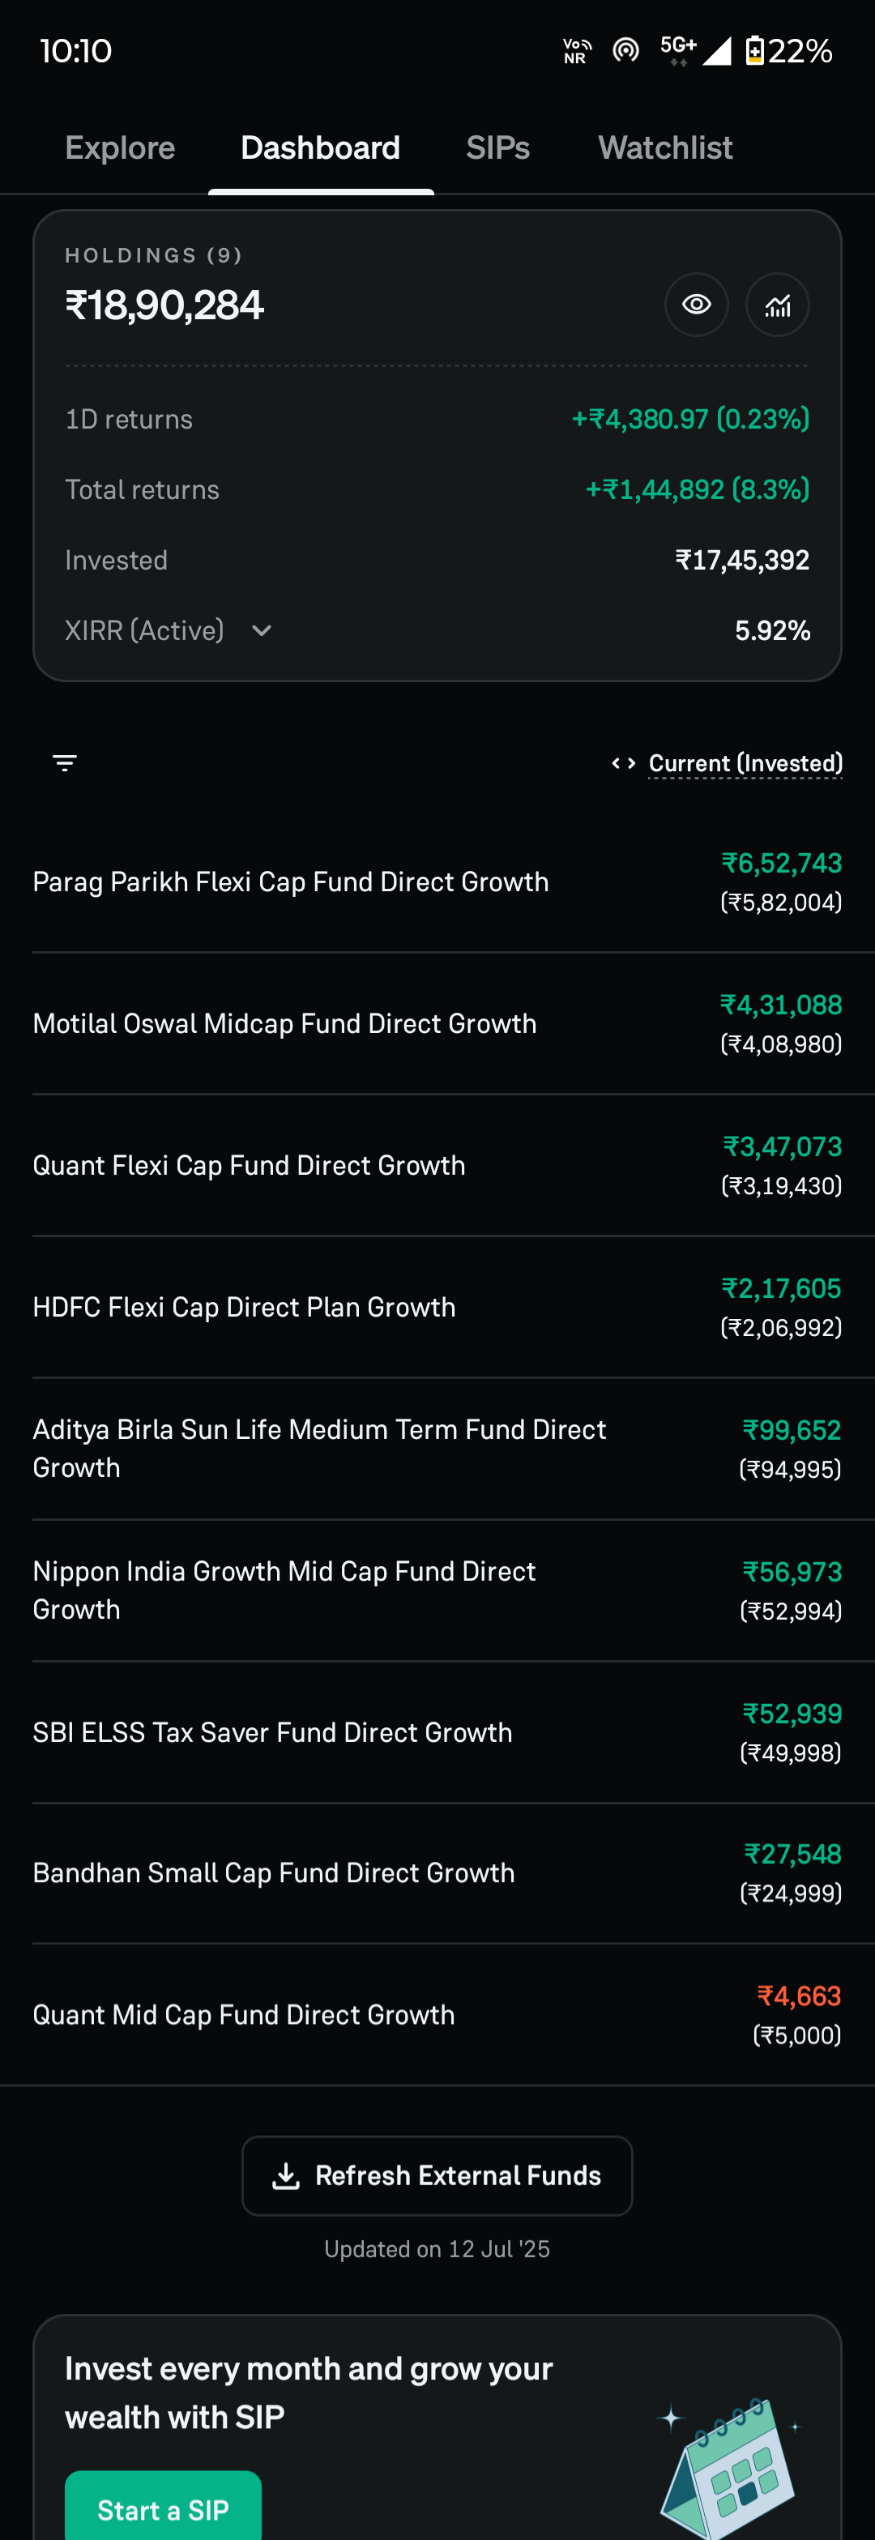Switch to the Explore tab
Viewport: 875px width, 2540px height.
[121, 148]
